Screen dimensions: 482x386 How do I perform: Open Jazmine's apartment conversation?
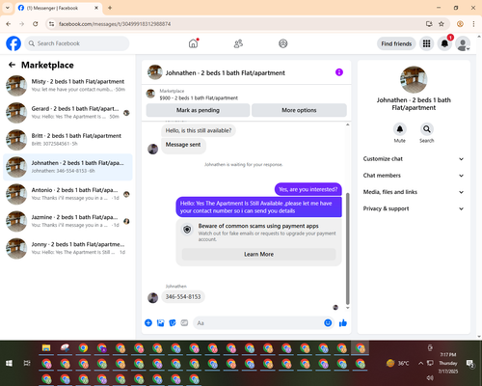(67, 221)
